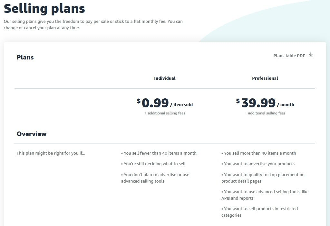
Task: Click the download arrow icon beside Plans table PDF
Action: click(311, 55)
